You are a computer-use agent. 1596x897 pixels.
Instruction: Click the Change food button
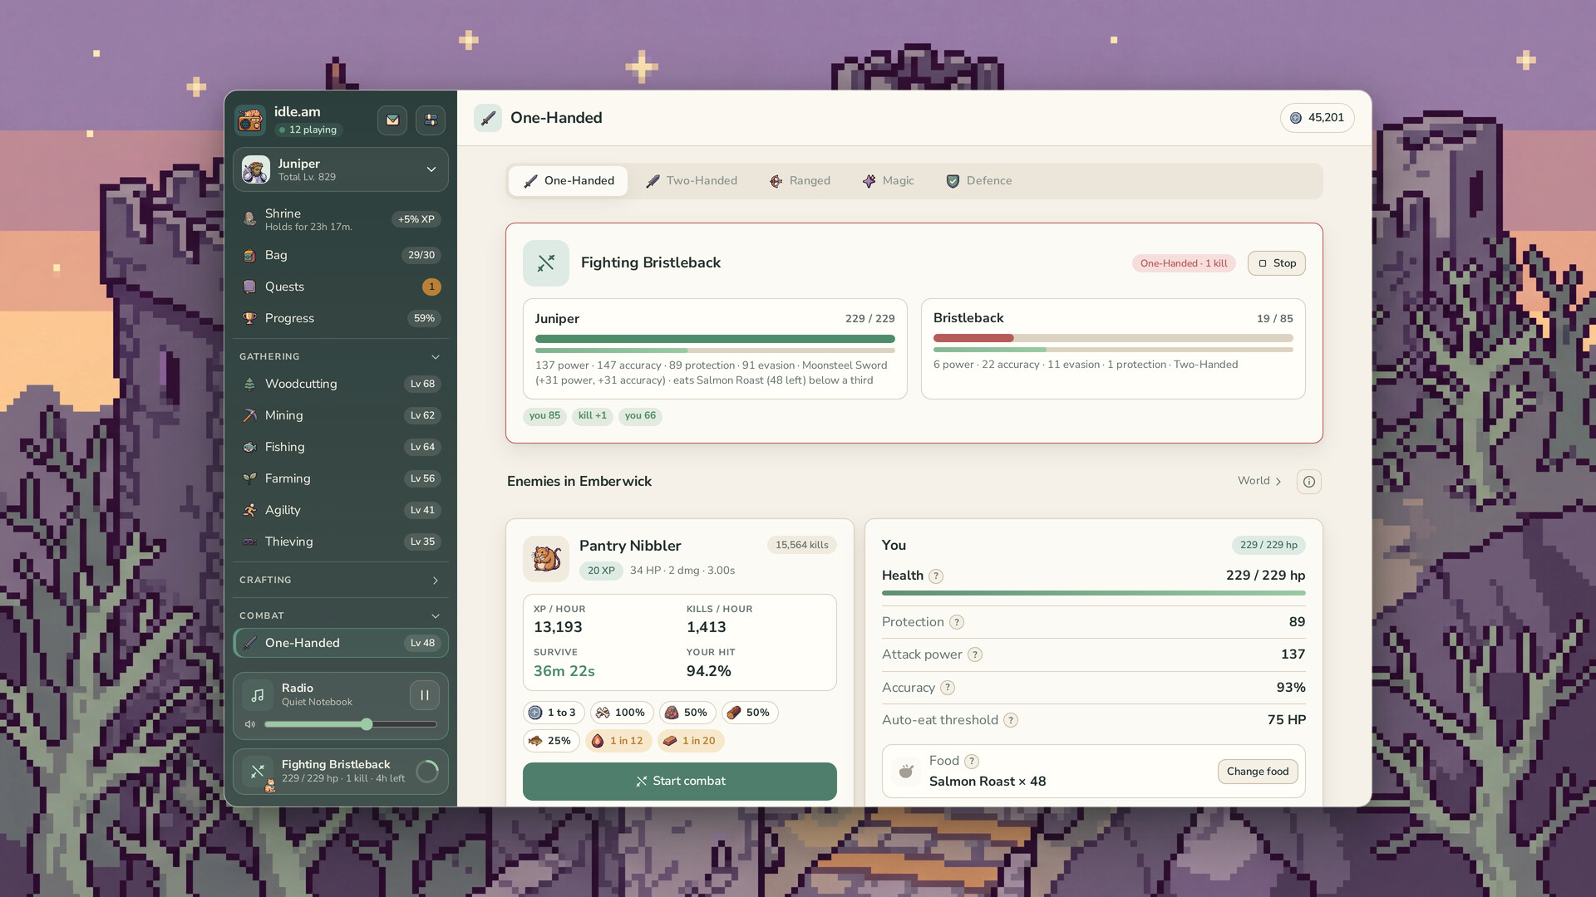click(1258, 772)
